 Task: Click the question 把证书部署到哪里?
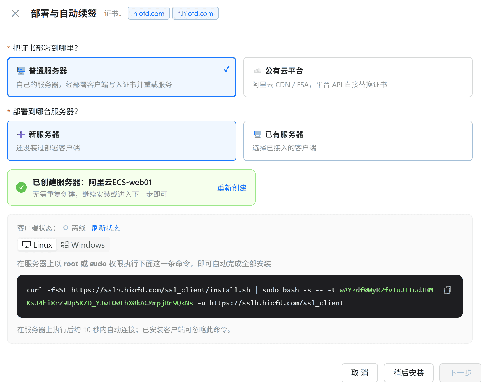45,48
